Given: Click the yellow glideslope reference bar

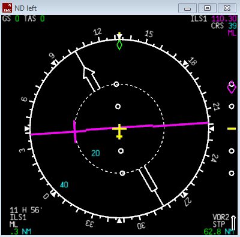Looking at the screenshot, I should click(232, 129).
